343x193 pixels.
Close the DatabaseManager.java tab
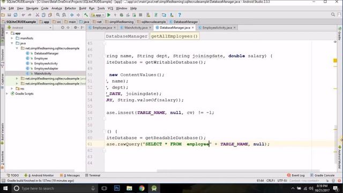(x=193, y=27)
